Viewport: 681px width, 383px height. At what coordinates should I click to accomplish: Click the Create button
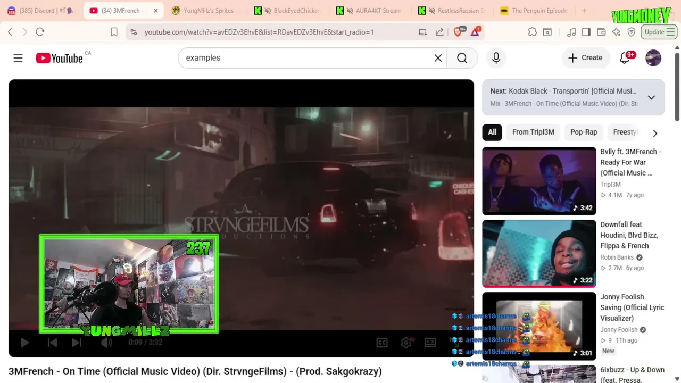click(x=585, y=58)
